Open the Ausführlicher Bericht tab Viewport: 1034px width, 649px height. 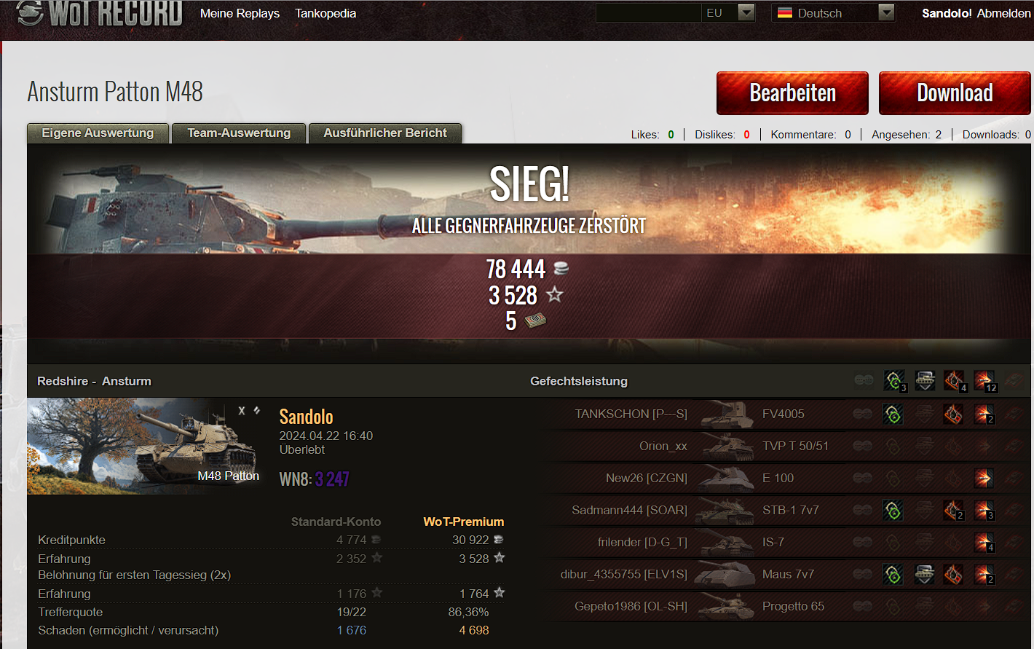(x=385, y=133)
